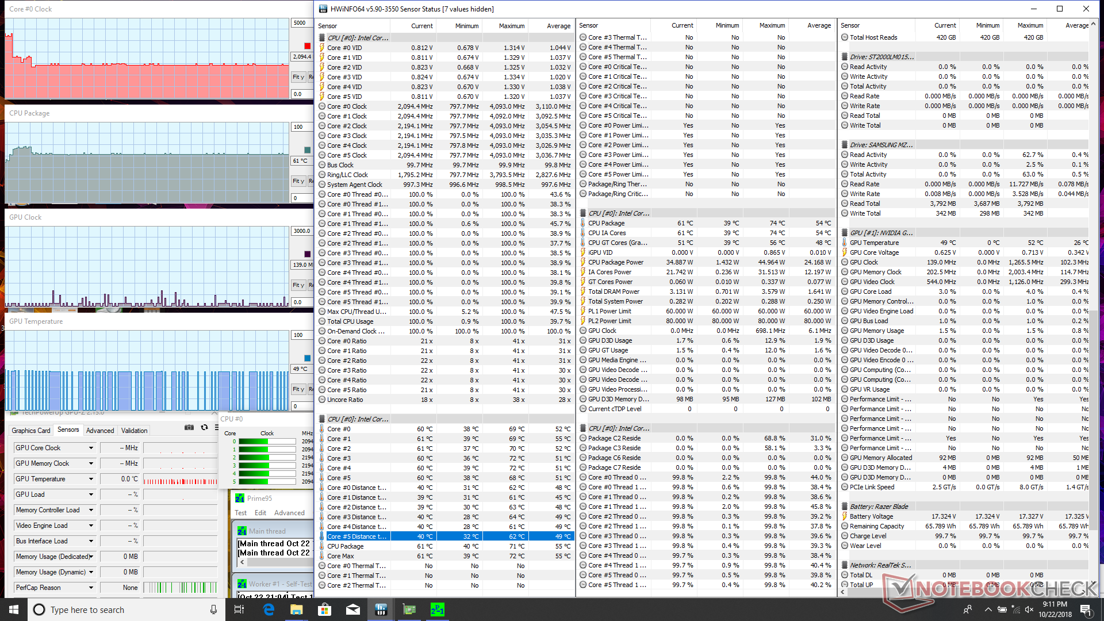Open the Mail app taskbar icon

pos(353,609)
